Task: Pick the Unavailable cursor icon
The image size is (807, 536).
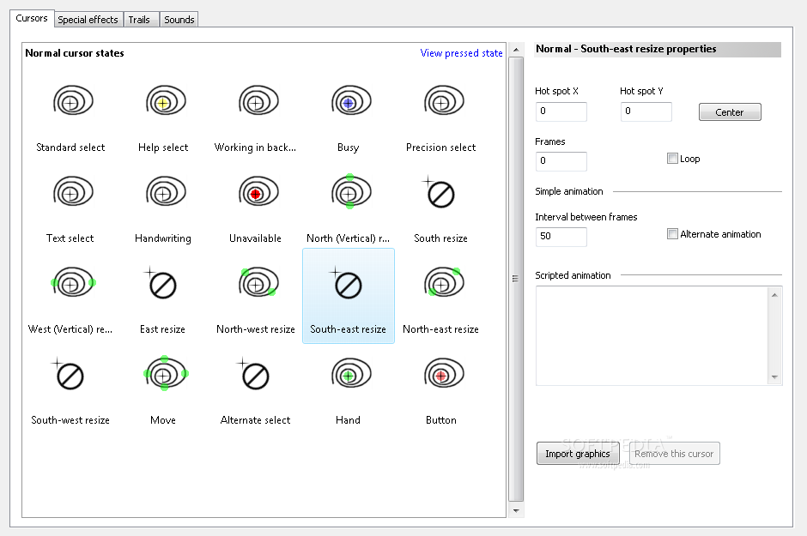Action: tap(258, 192)
